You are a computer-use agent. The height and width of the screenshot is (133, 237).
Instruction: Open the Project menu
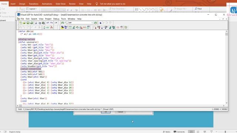click(x=48, y=19)
